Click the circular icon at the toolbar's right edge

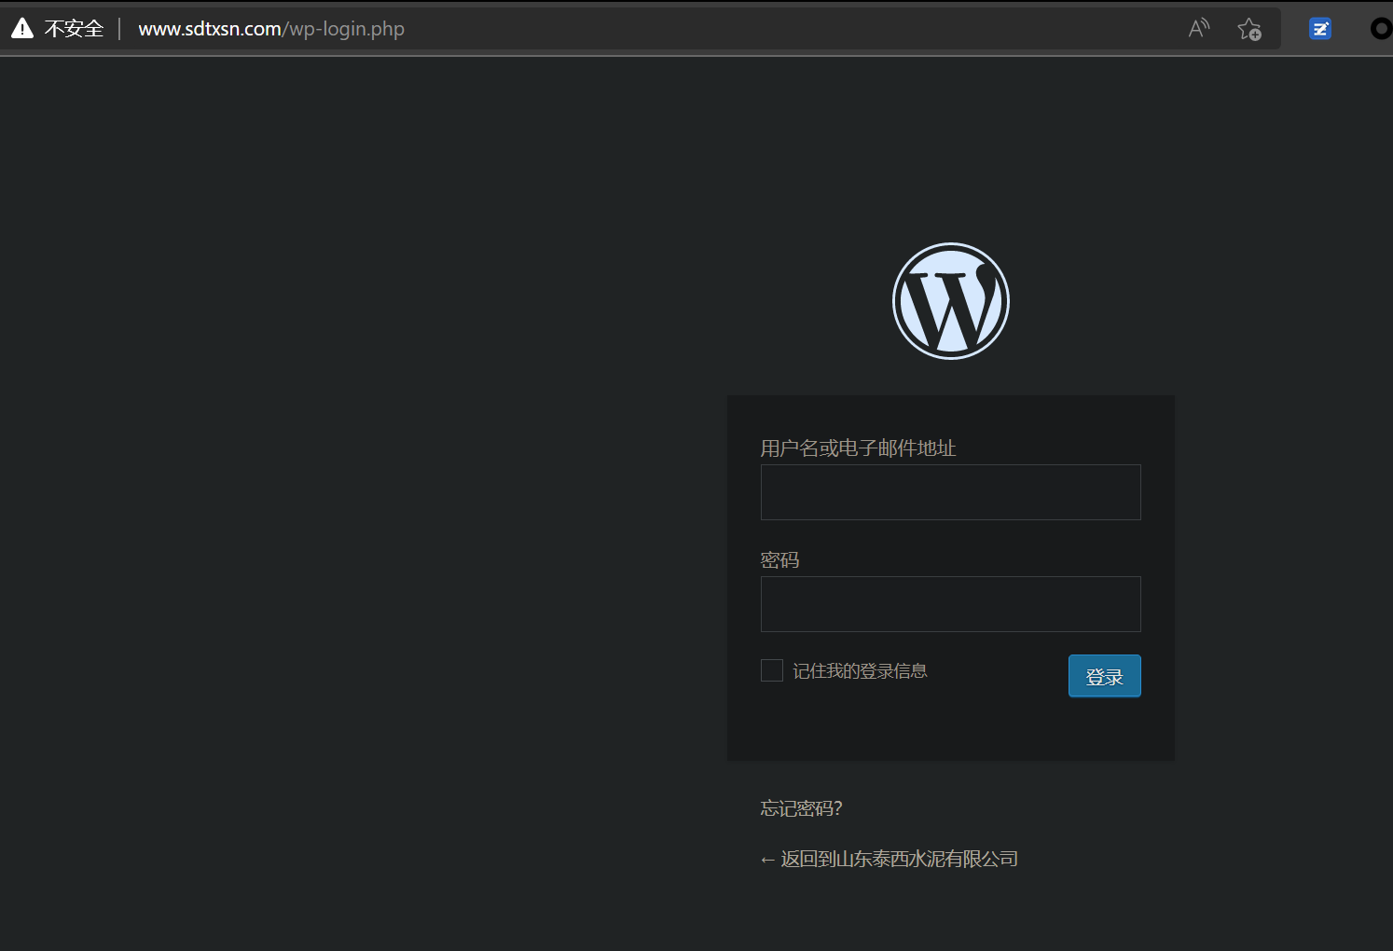point(1382,29)
